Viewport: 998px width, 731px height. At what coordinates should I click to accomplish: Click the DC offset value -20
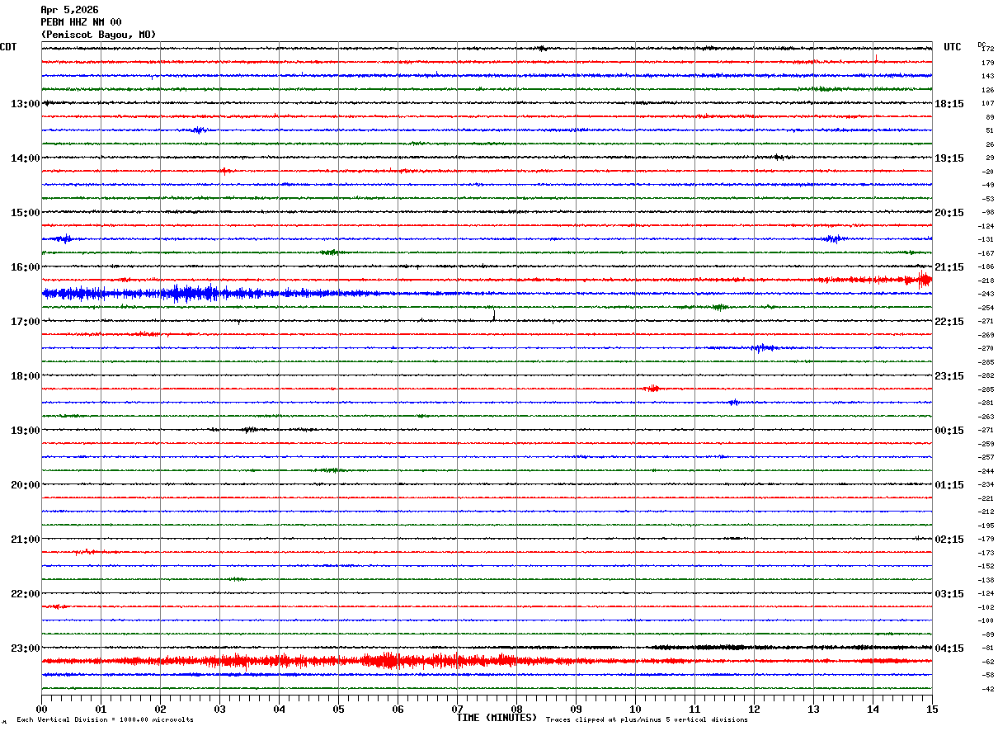pos(987,172)
